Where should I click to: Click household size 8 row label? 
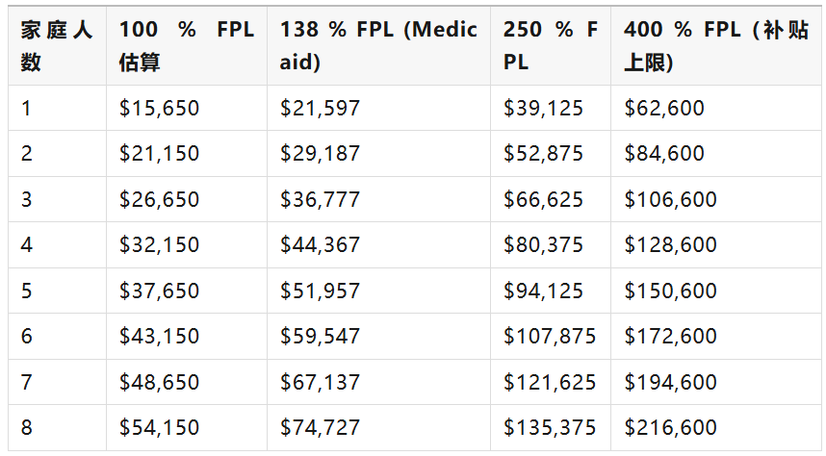[x=27, y=428]
